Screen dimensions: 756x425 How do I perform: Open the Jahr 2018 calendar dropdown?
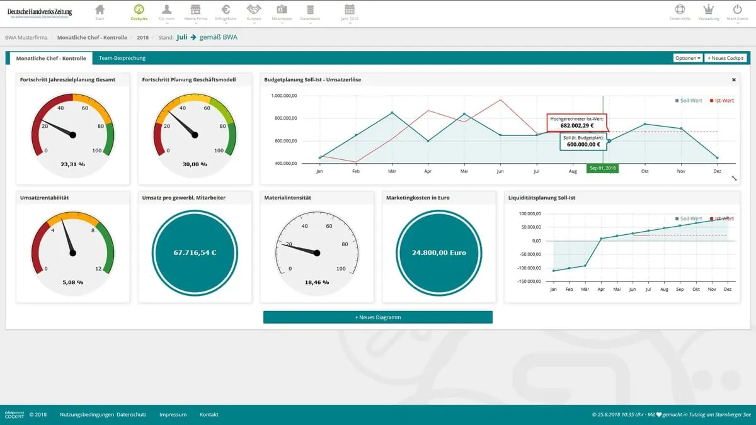[350, 13]
